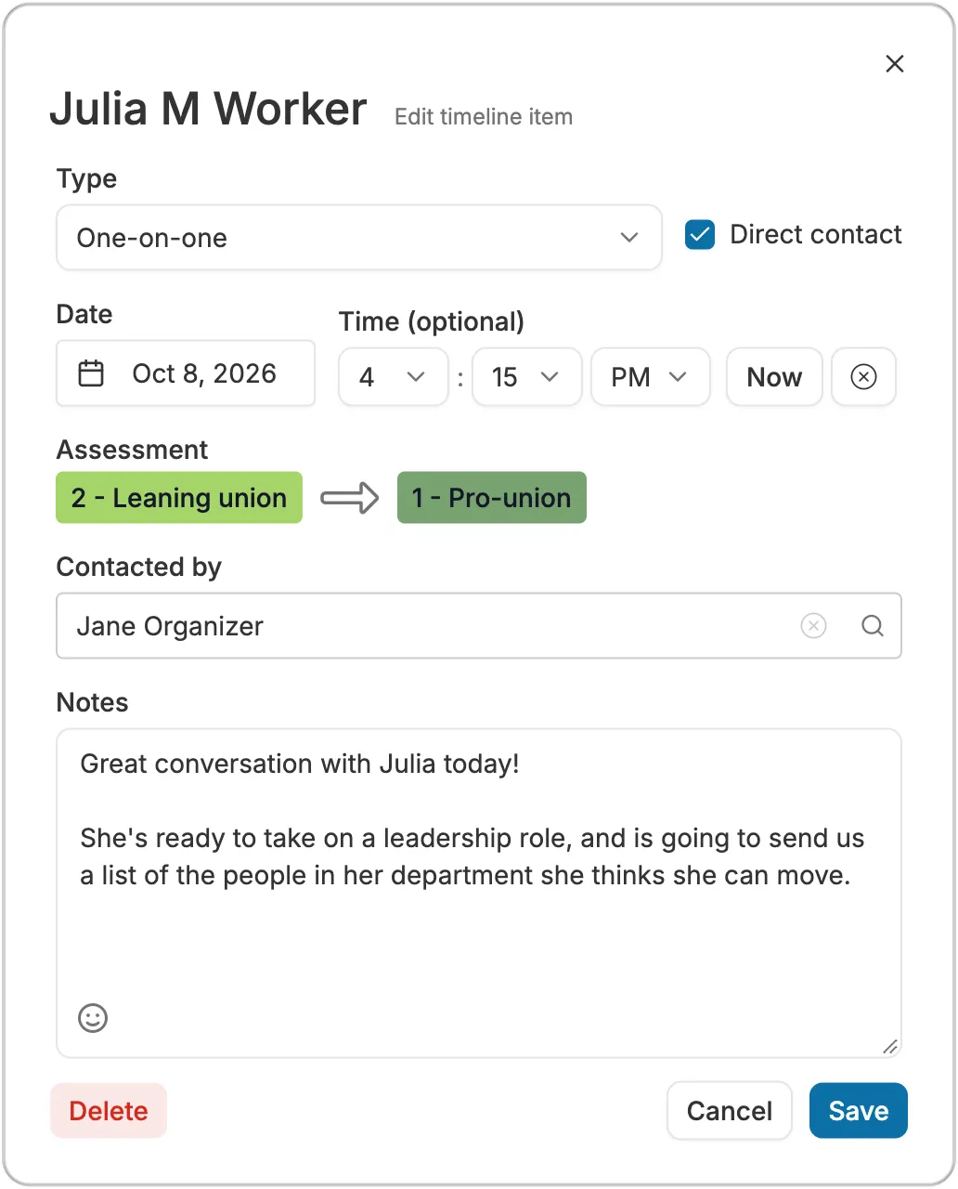
Task: Open the minutes dropdown showing 15
Action: (x=527, y=377)
